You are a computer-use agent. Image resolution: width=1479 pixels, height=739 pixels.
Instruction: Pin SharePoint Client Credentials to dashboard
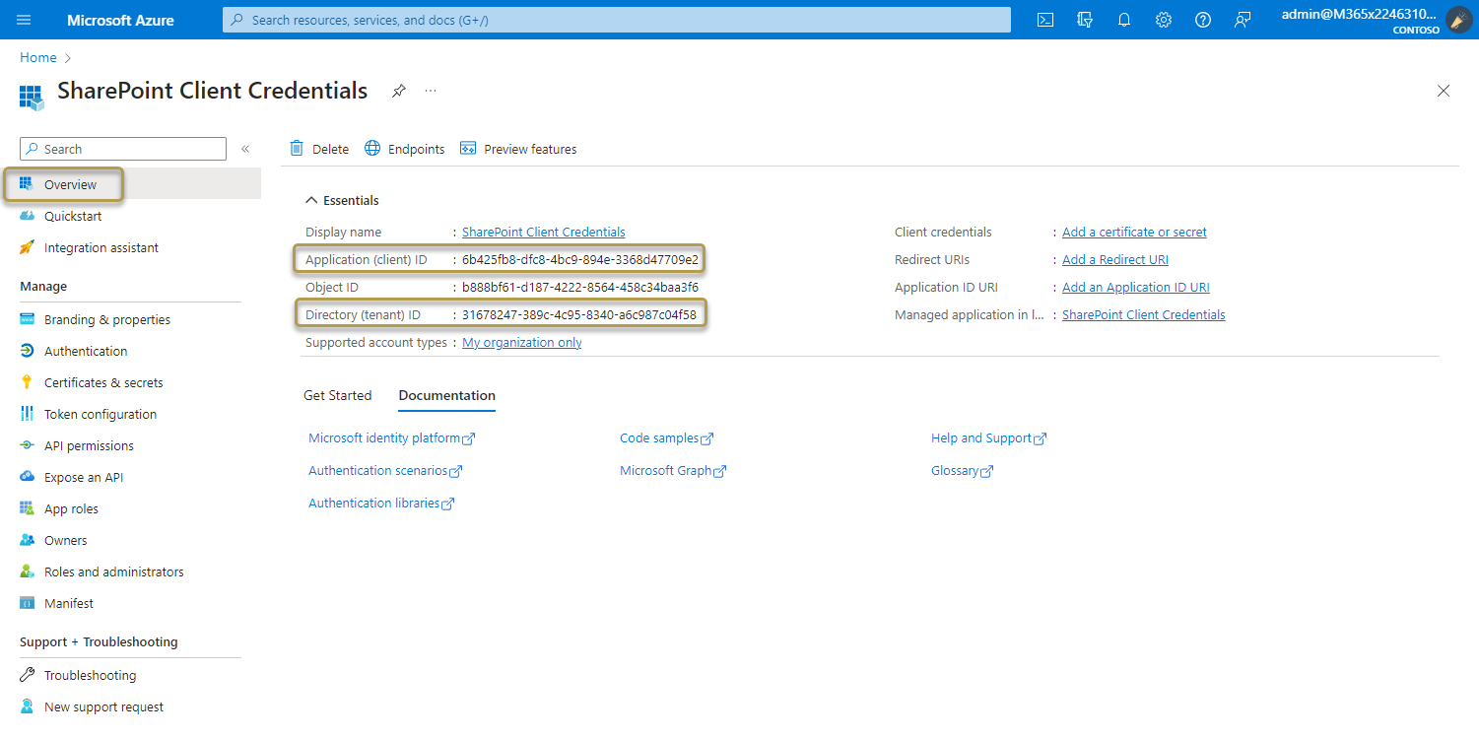point(398,91)
